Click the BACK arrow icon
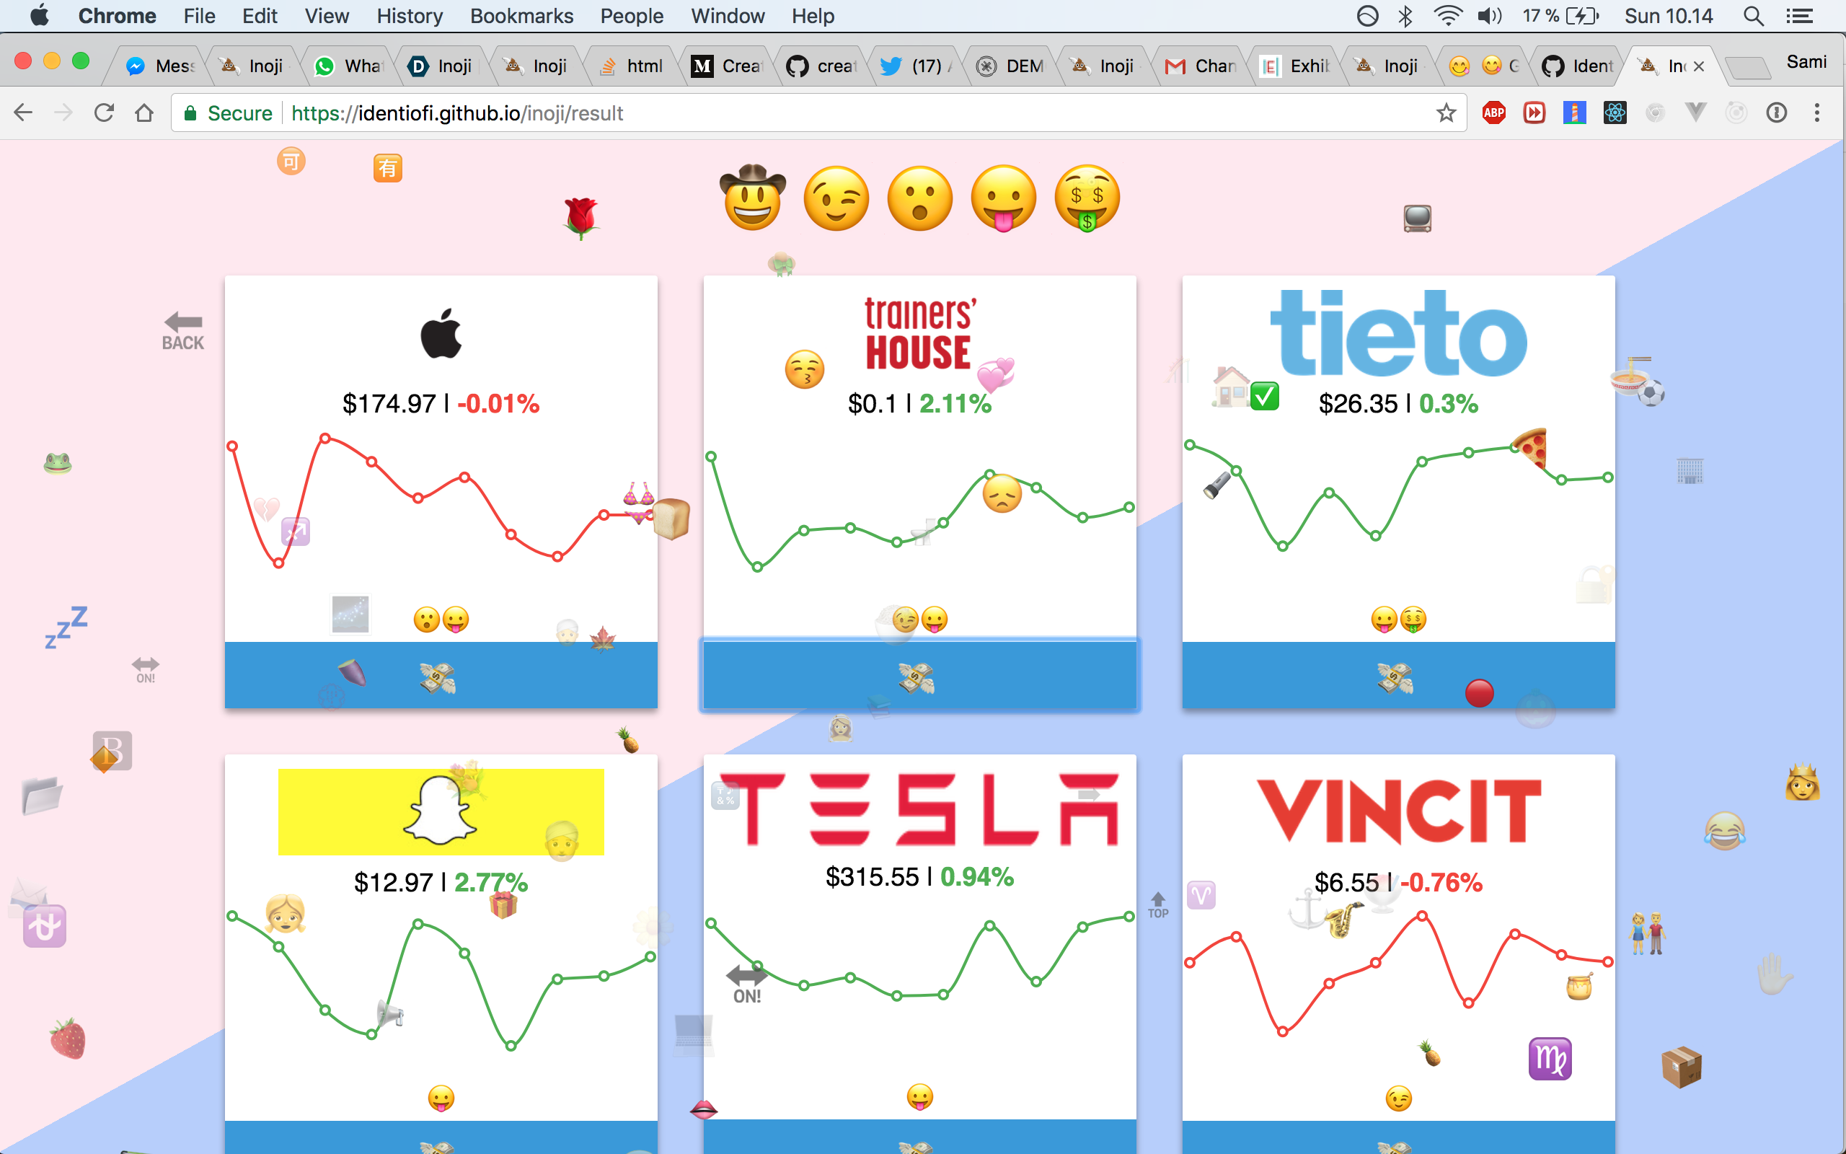Screen dimensions: 1846x1154 tap(183, 330)
